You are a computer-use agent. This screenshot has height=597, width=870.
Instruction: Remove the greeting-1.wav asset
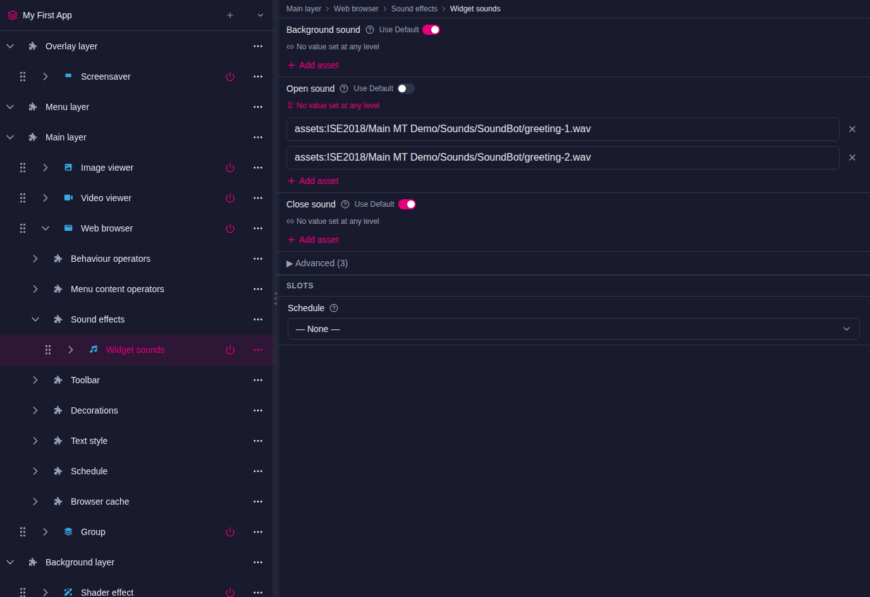tap(852, 129)
